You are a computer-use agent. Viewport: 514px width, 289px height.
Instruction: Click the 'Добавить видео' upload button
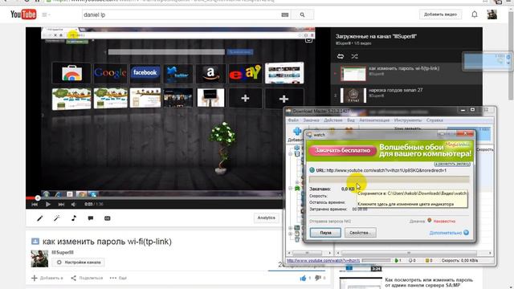pyautogui.click(x=440, y=14)
